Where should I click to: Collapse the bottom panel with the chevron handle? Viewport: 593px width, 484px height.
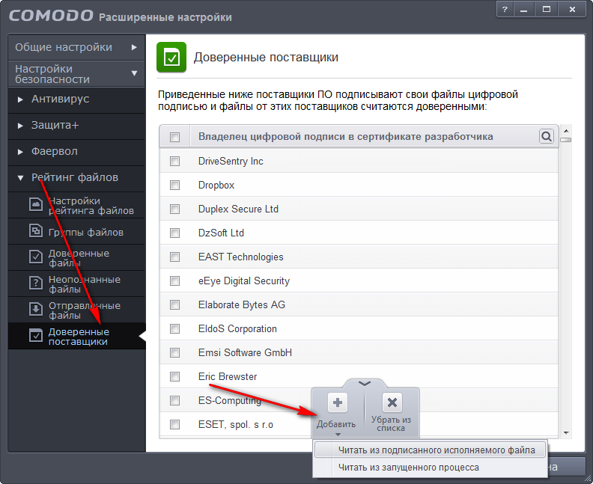(365, 384)
